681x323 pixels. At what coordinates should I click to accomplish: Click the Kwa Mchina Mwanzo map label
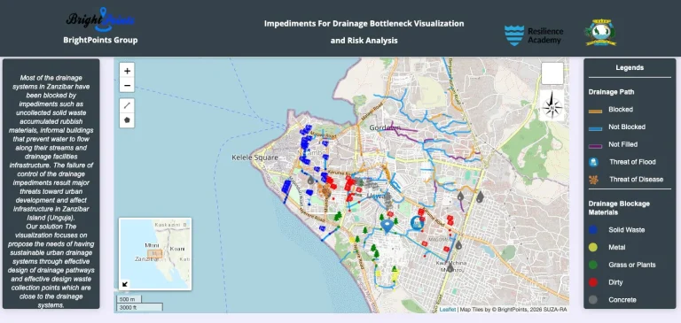451,265
